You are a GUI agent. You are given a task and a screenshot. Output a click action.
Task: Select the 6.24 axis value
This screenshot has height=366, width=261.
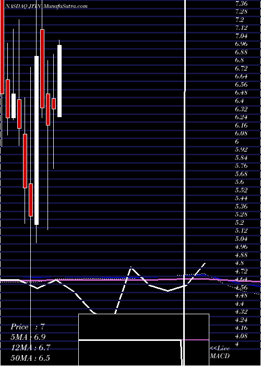click(x=241, y=117)
